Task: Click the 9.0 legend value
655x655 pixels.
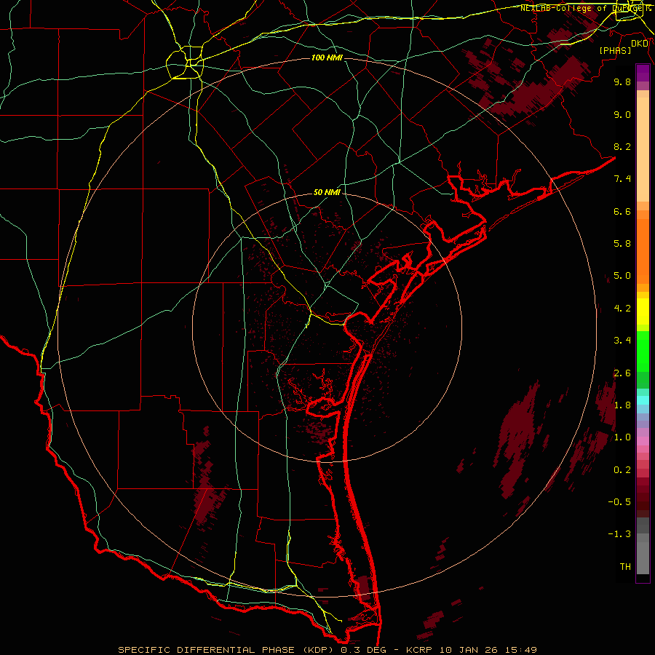Action: tap(622, 114)
